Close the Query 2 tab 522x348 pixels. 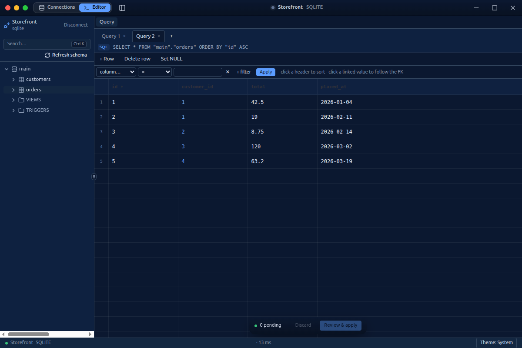coord(159,36)
